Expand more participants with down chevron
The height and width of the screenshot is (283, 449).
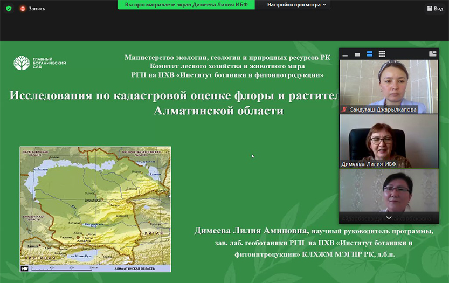389,217
